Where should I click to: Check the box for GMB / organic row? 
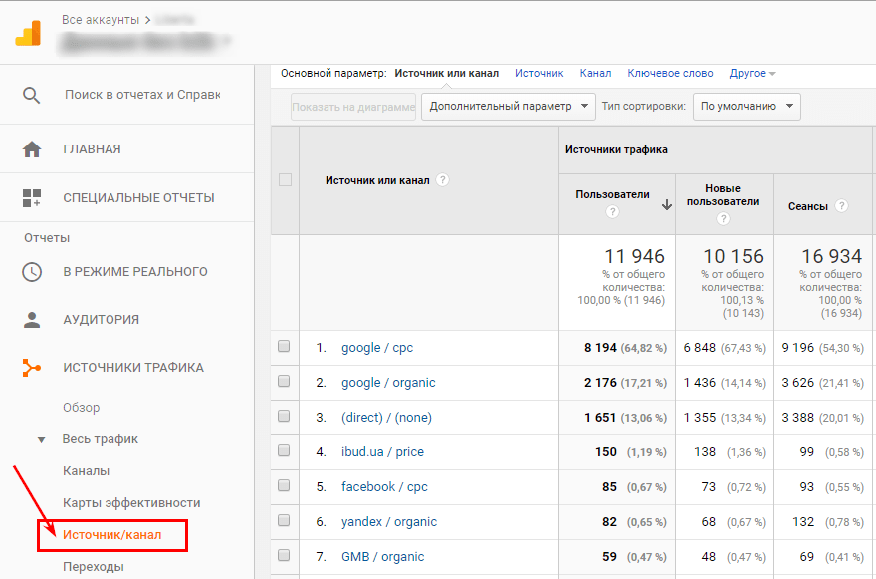pyautogui.click(x=284, y=555)
